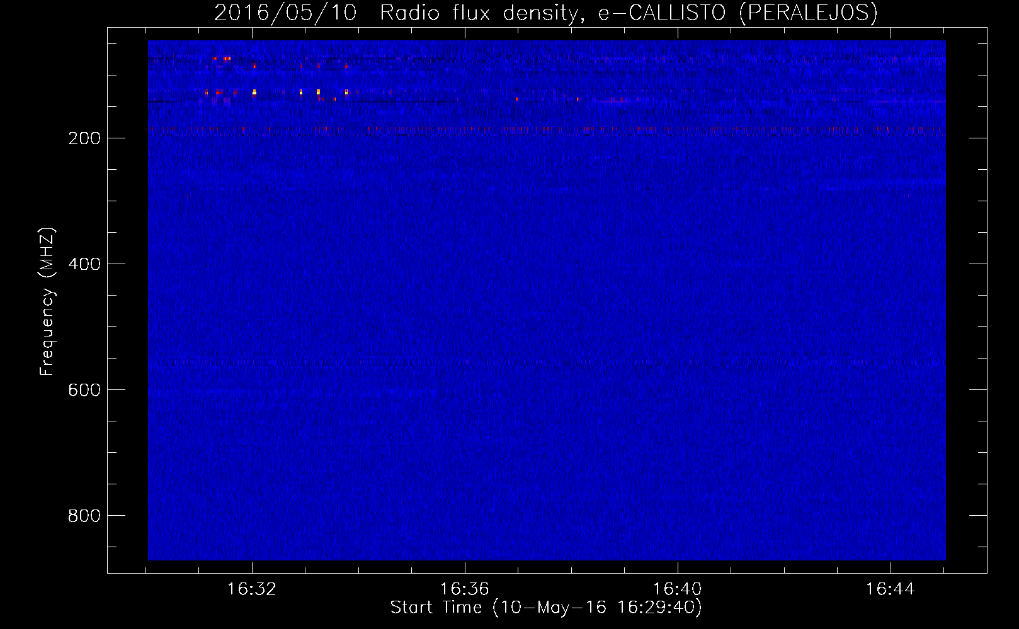Click the 400 frequency tick label
This screenshot has width=1019, height=629.
coord(84,264)
